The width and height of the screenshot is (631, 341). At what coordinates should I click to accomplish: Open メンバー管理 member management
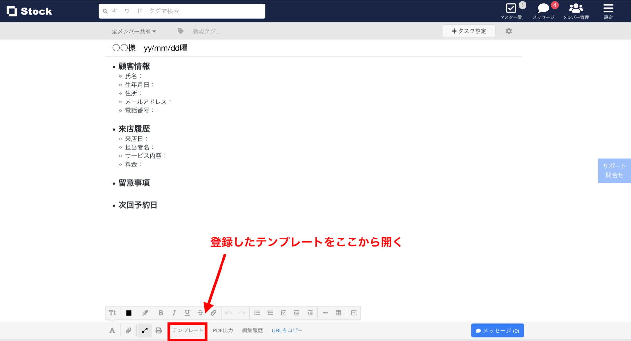pos(576,11)
